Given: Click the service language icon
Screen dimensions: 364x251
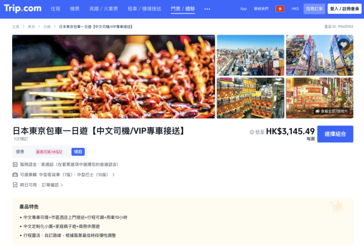Looking at the screenshot, I should point(15,164).
